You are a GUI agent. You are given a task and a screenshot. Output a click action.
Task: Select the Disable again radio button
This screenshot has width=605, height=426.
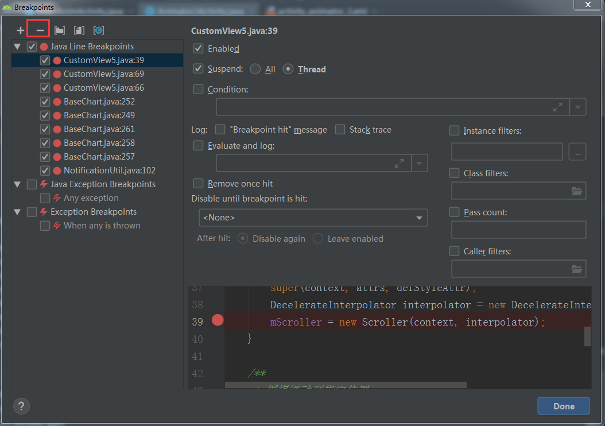pos(242,238)
